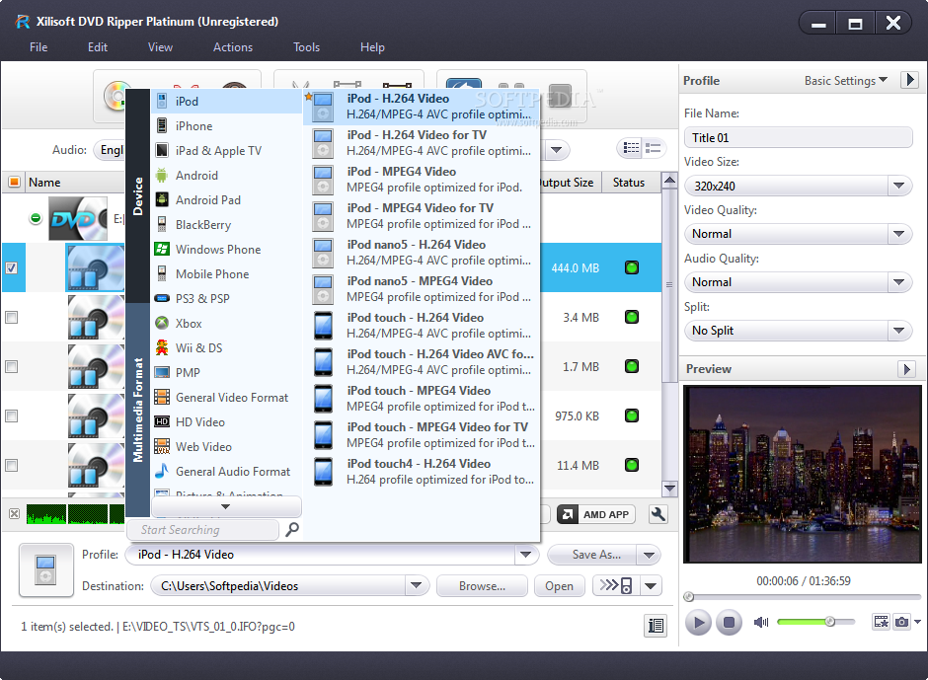Click the Android Pad icon

click(162, 200)
